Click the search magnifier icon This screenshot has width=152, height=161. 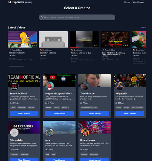[x=42, y=17]
